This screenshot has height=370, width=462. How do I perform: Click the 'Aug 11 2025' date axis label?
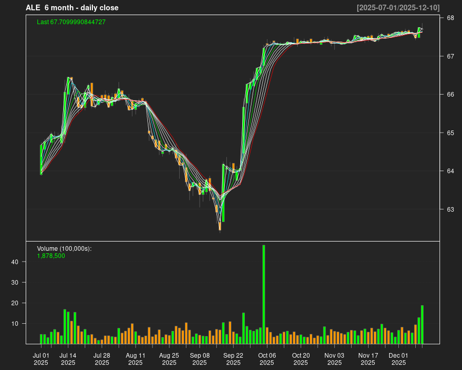point(136,359)
